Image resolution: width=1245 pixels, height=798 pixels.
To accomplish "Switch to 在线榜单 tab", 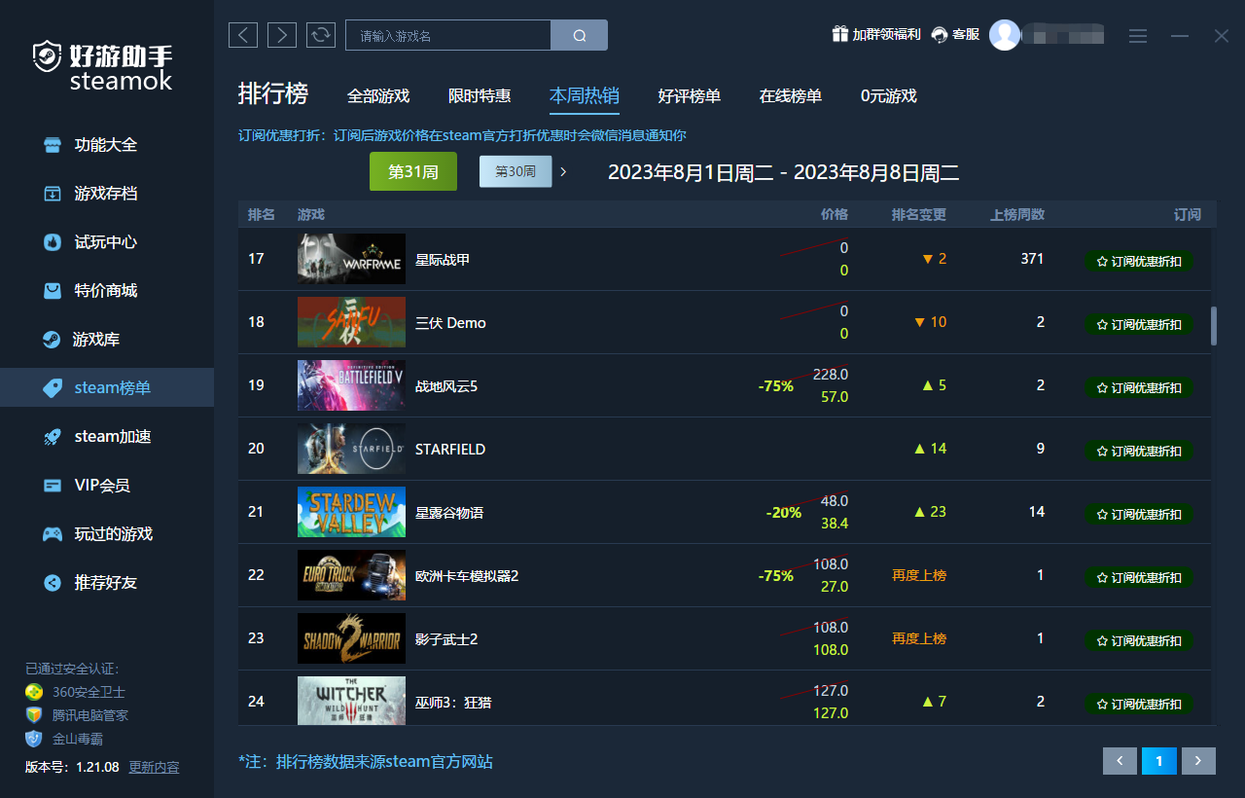I will coord(791,96).
